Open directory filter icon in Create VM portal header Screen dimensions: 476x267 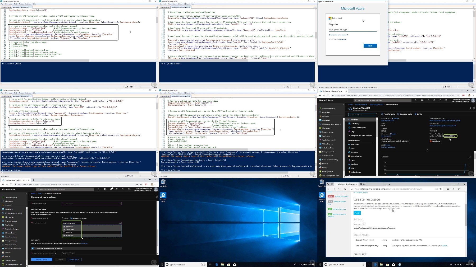coord(105,189)
